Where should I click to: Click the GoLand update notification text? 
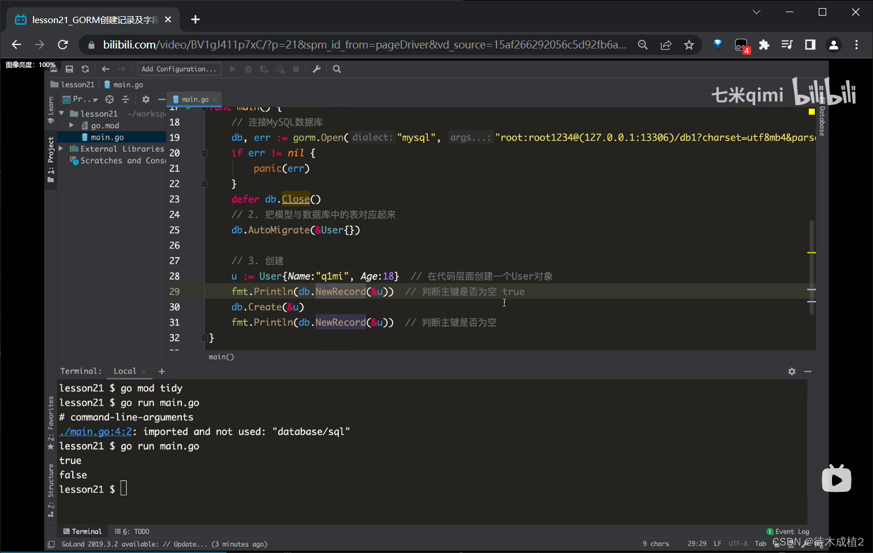(165, 544)
